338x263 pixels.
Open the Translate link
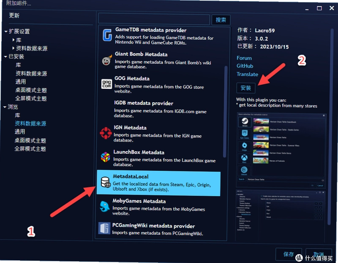[247, 74]
